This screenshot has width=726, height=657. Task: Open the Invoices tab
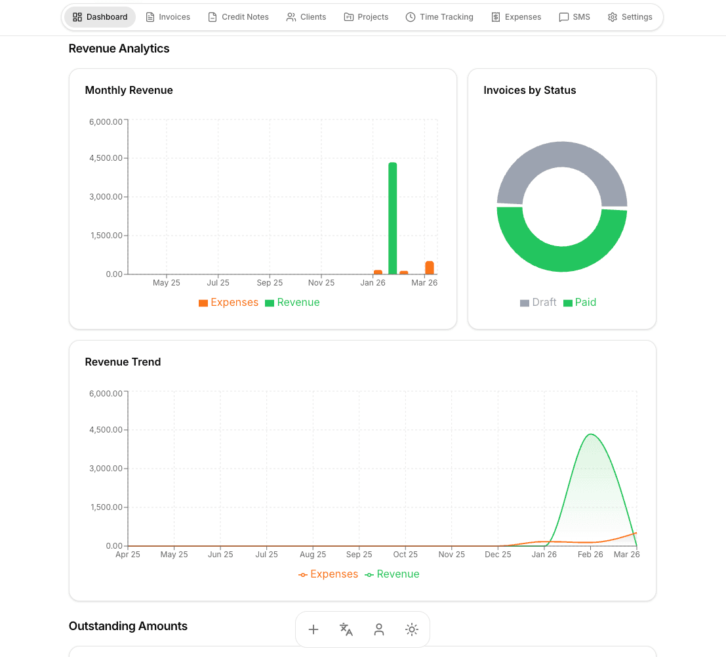pyautogui.click(x=168, y=17)
